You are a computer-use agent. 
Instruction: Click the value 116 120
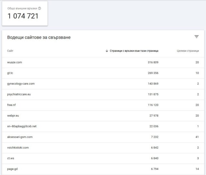tap(153, 105)
